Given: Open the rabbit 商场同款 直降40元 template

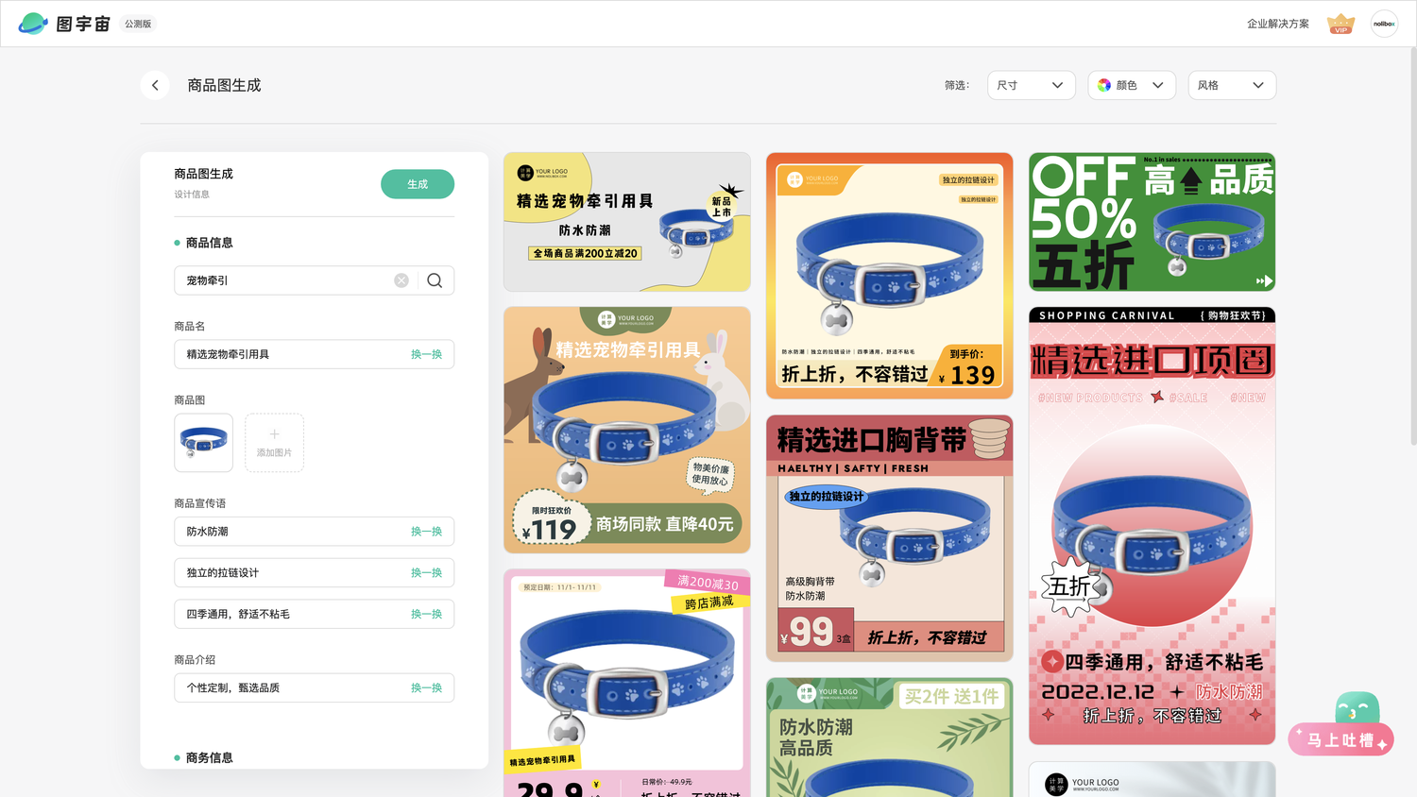Looking at the screenshot, I should click(x=627, y=430).
